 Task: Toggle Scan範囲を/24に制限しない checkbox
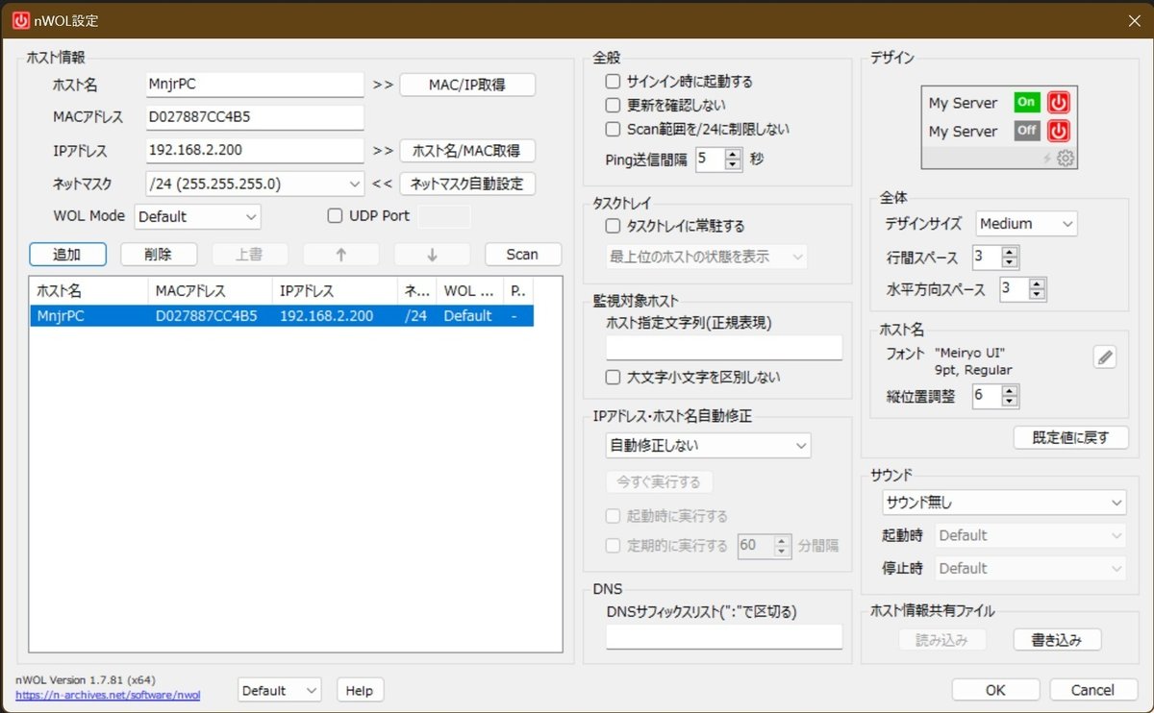[x=613, y=129]
